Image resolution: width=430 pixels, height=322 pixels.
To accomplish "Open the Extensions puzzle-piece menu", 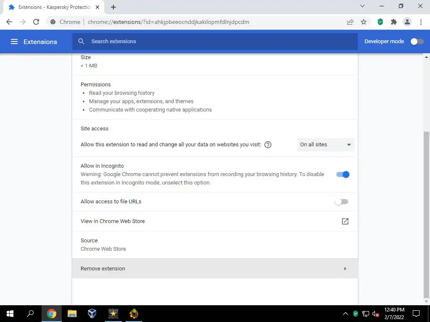I will click(x=394, y=22).
